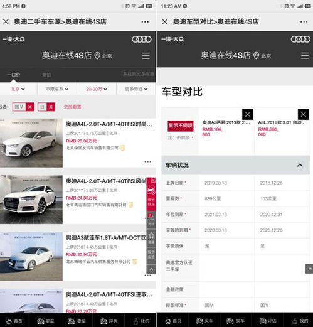This screenshot has height=327, width=313.
Task: Open 我的 profile on left bottom bar
Action: (x=141, y=321)
